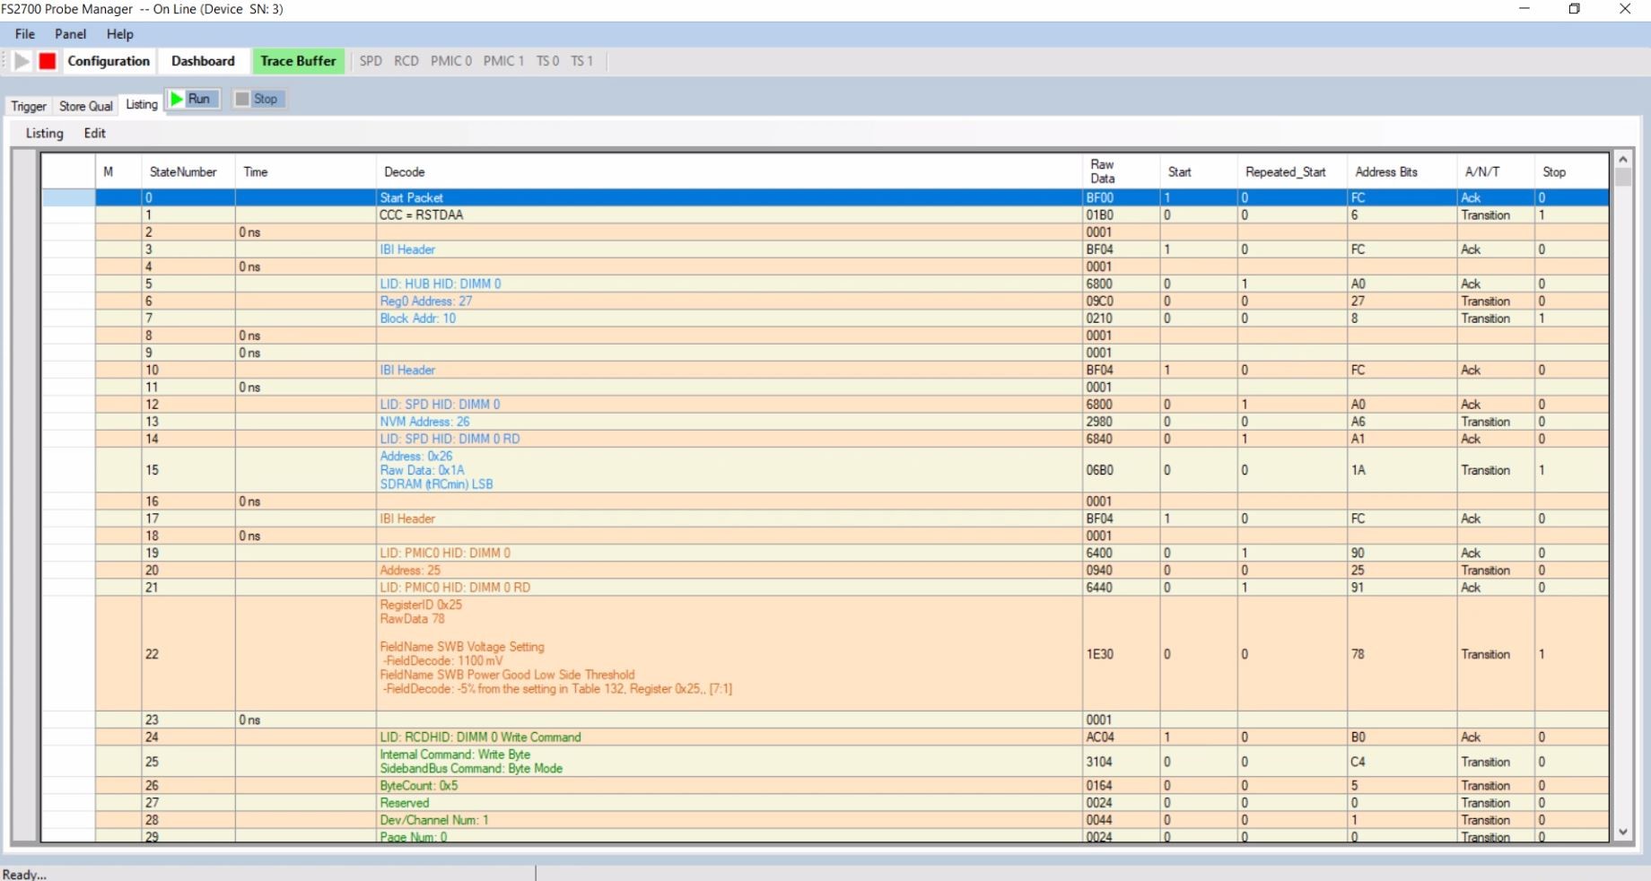Select the PMIC 1 toolbar item
The image size is (1651, 881).
pyautogui.click(x=503, y=61)
